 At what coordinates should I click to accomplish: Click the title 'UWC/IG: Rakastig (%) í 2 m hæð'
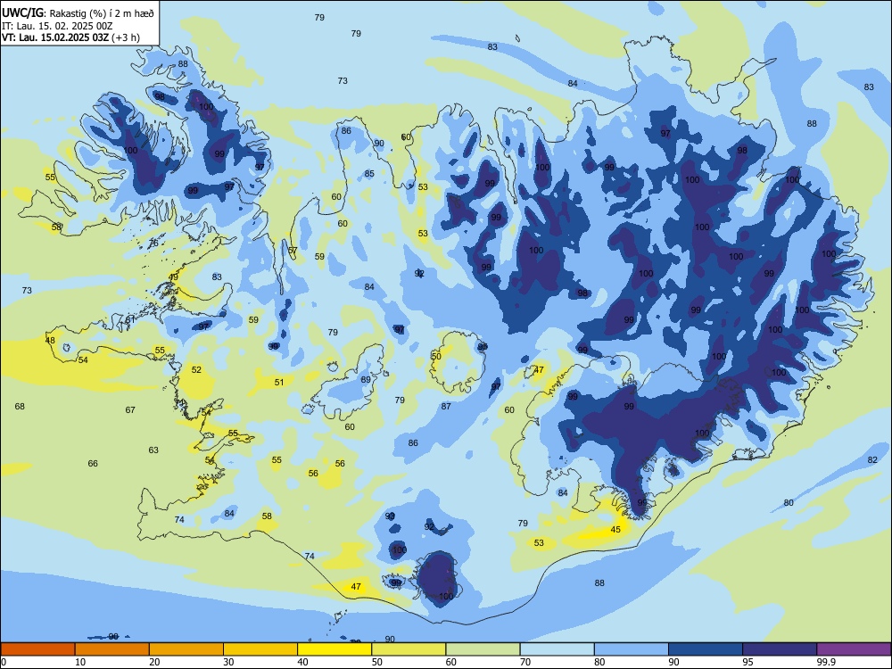click(x=78, y=12)
